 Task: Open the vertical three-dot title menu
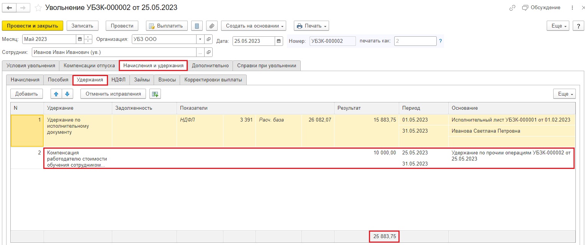(x=572, y=8)
